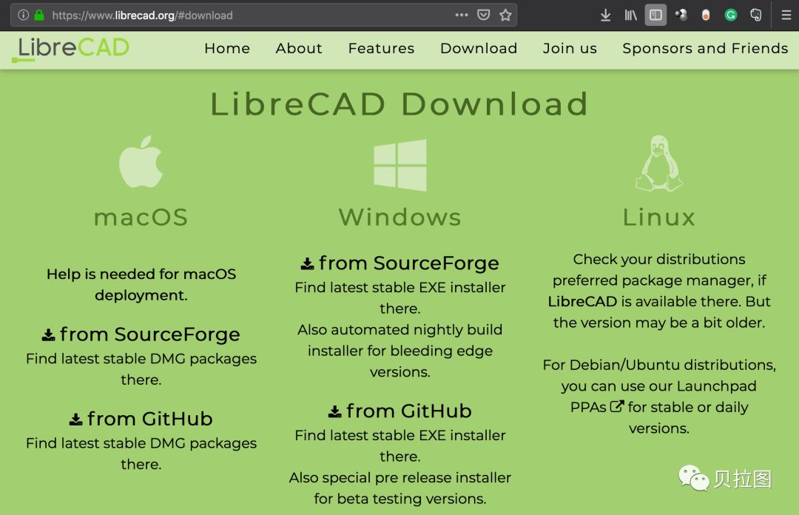The image size is (799, 515).
Task: Click the 'LibreCAD Download' page heading
Action: [399, 104]
